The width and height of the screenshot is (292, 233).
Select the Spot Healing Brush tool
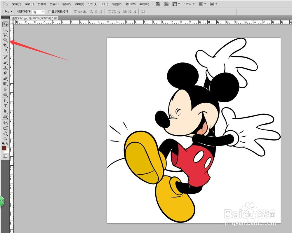coord(5,57)
